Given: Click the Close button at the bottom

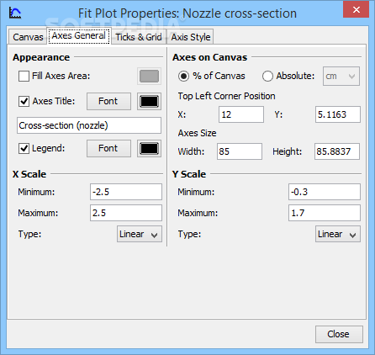Looking at the screenshot, I should click(339, 334).
